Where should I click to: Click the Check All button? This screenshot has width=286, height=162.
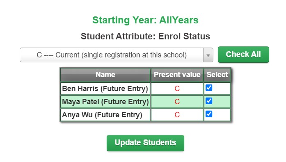(243, 55)
